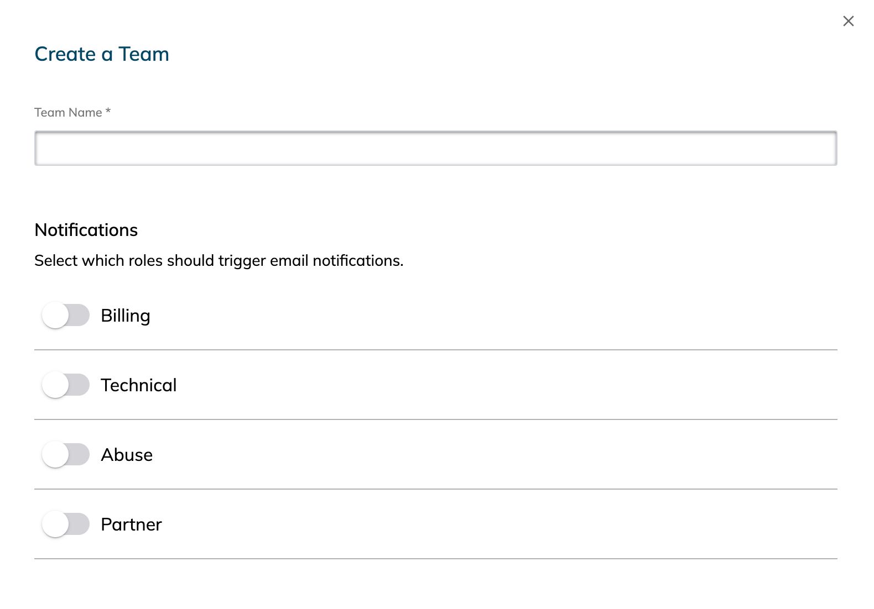
Task: Click the Technical label text
Action: (138, 385)
